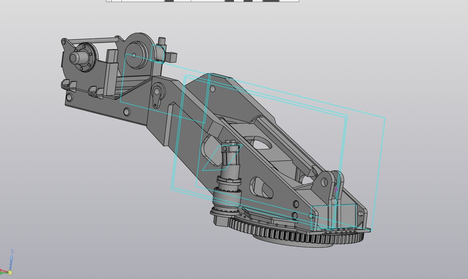Pick the far right corner of large cyan plane
This screenshot has width=468, height=279.
(x=384, y=118)
